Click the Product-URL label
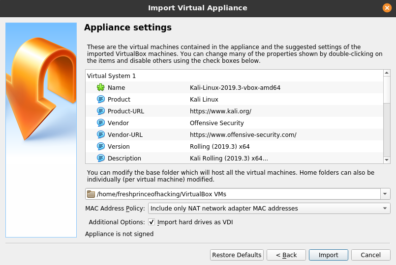 point(126,111)
